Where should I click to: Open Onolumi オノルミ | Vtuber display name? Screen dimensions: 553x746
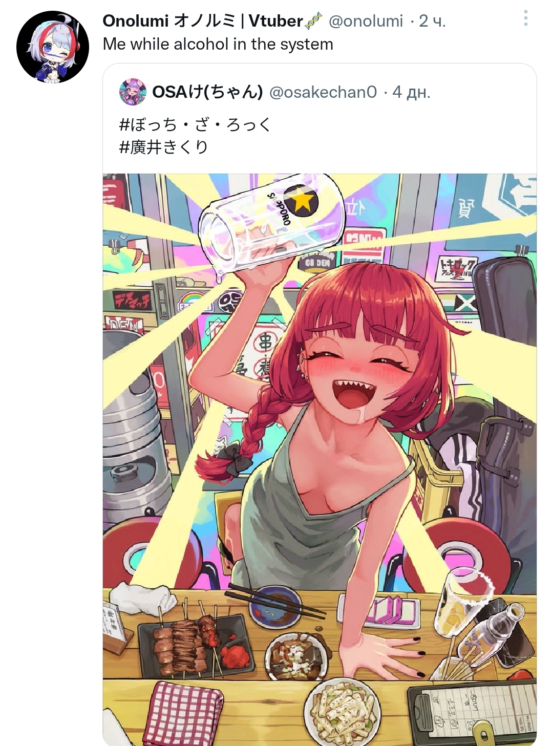point(203,21)
